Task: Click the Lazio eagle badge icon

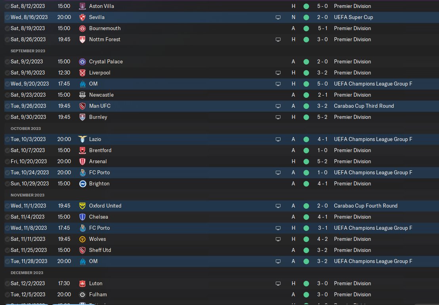Action: (x=82, y=139)
